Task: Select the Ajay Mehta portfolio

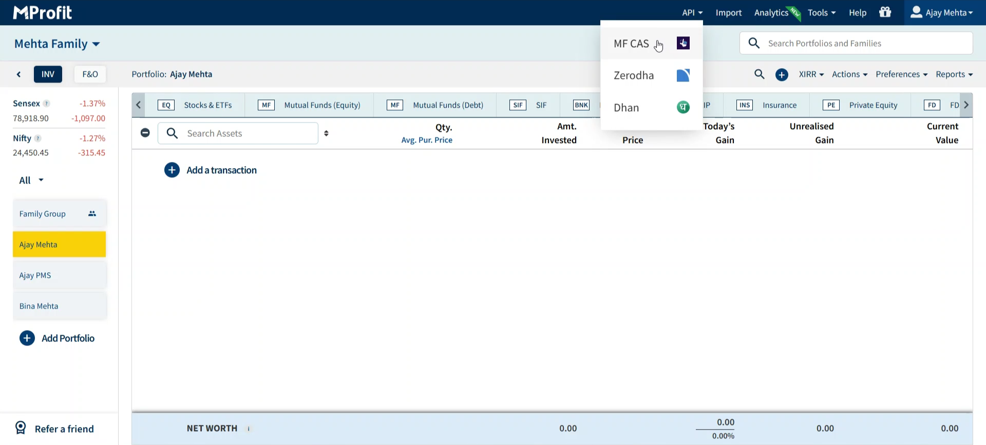Action: coord(60,245)
